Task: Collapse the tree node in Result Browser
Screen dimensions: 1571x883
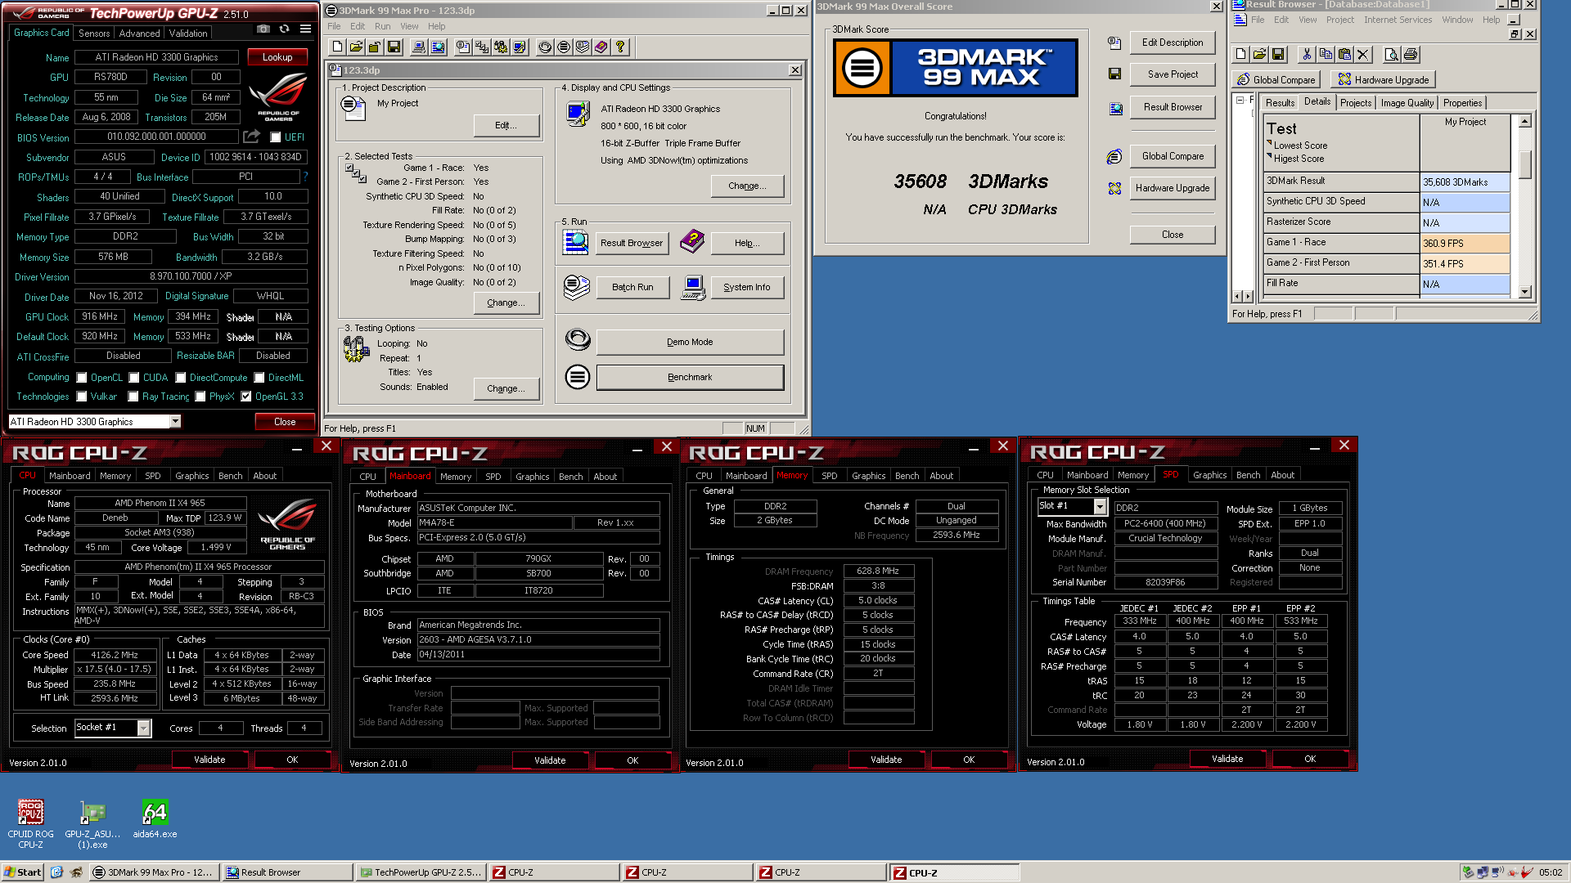Action: 1240,101
